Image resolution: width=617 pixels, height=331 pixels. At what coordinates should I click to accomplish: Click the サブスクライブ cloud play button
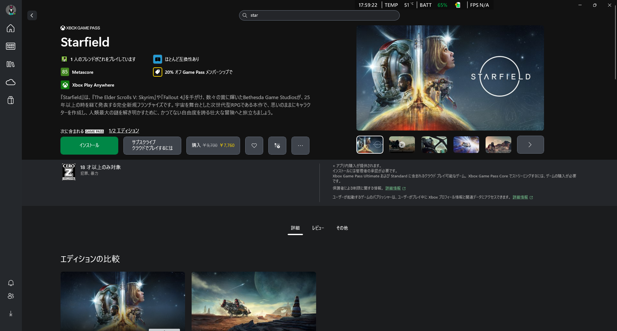[152, 146]
